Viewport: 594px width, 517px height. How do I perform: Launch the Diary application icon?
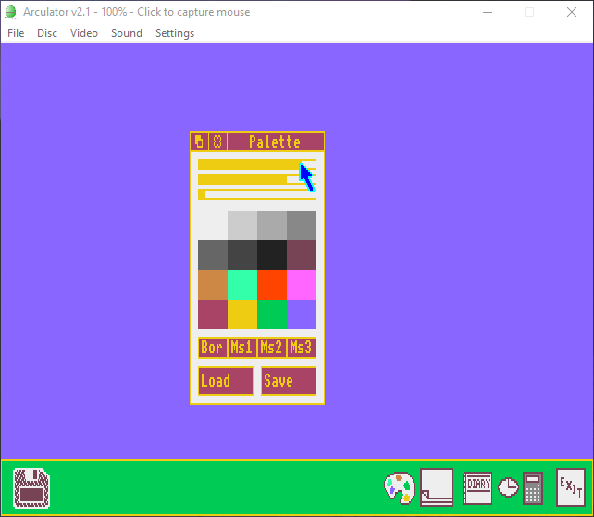(x=477, y=486)
